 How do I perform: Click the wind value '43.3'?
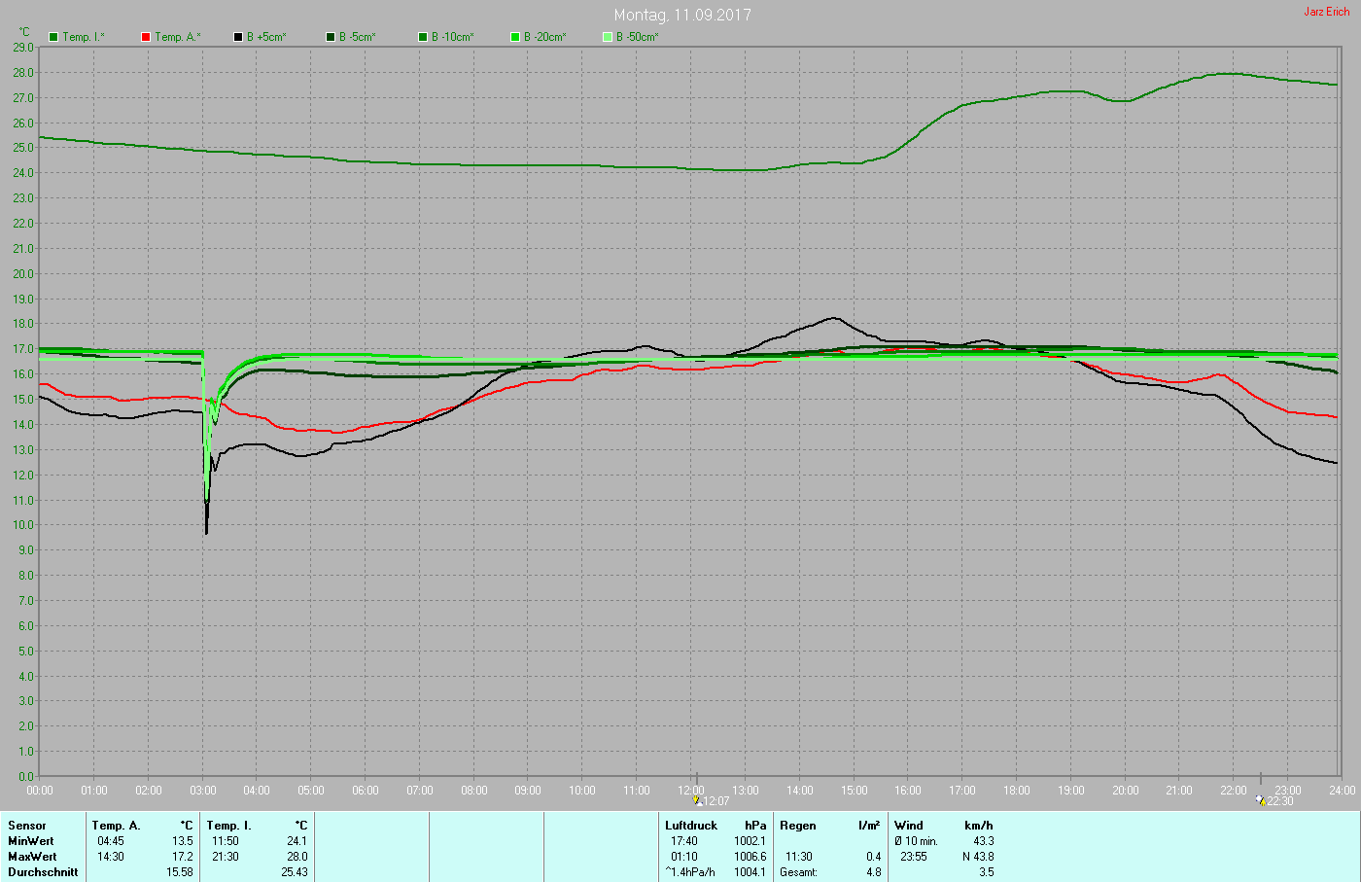pyautogui.click(x=983, y=841)
